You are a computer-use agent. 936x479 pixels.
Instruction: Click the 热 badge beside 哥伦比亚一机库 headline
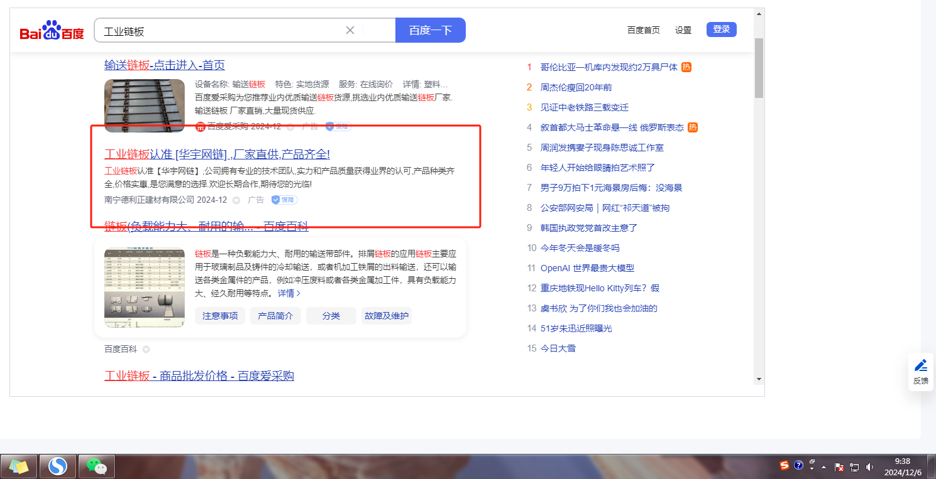tap(686, 67)
